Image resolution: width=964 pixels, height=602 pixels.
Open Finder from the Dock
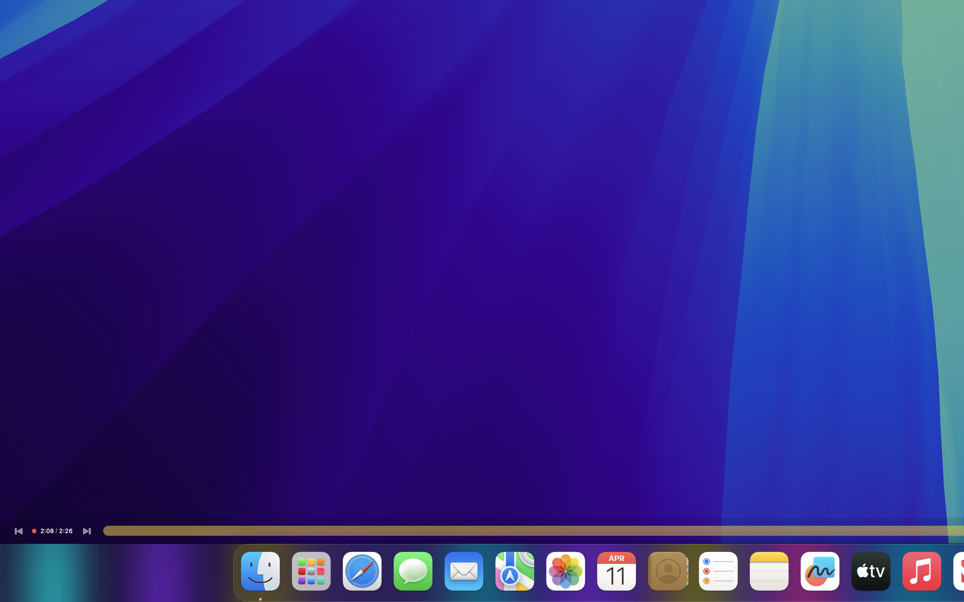260,571
